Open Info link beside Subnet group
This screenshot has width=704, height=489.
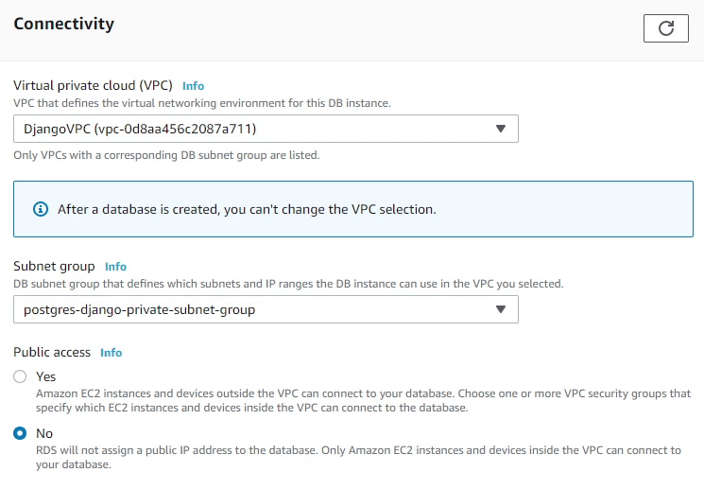click(x=115, y=267)
